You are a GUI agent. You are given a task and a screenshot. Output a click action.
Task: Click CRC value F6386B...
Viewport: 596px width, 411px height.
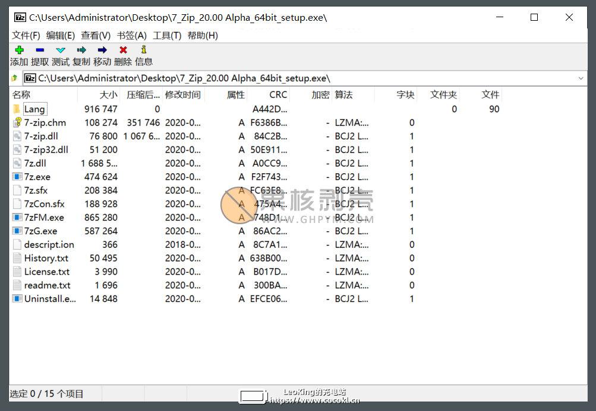tap(269, 123)
